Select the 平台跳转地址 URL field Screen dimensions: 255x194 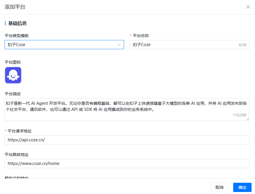point(127,163)
